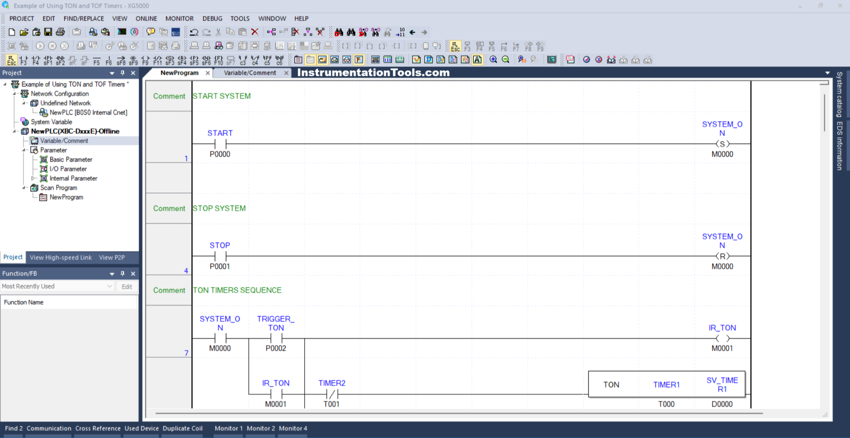Select the SYSTEM_ON reset coil
The height and width of the screenshot is (438, 850).
[x=722, y=256]
